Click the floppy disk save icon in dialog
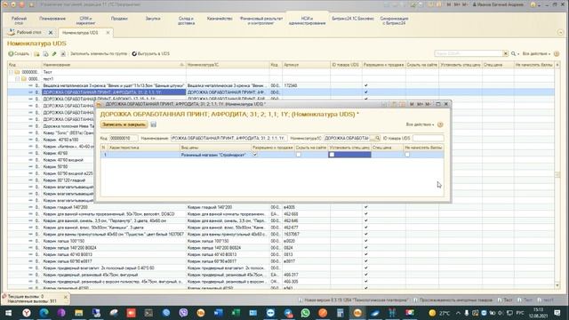The height and width of the screenshot is (320, 569). 154,124
